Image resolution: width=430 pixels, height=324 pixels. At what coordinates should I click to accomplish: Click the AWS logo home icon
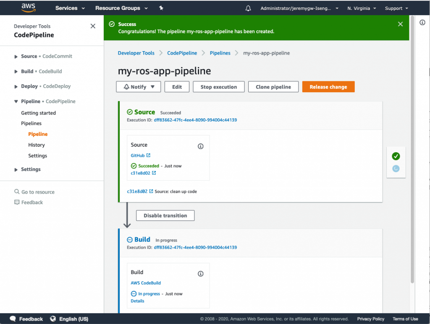tap(29, 8)
